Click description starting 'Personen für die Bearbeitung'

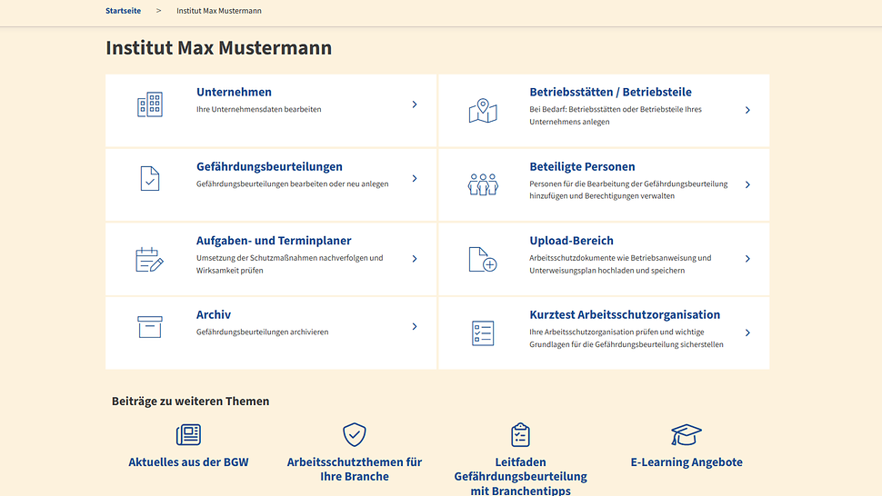click(x=628, y=190)
